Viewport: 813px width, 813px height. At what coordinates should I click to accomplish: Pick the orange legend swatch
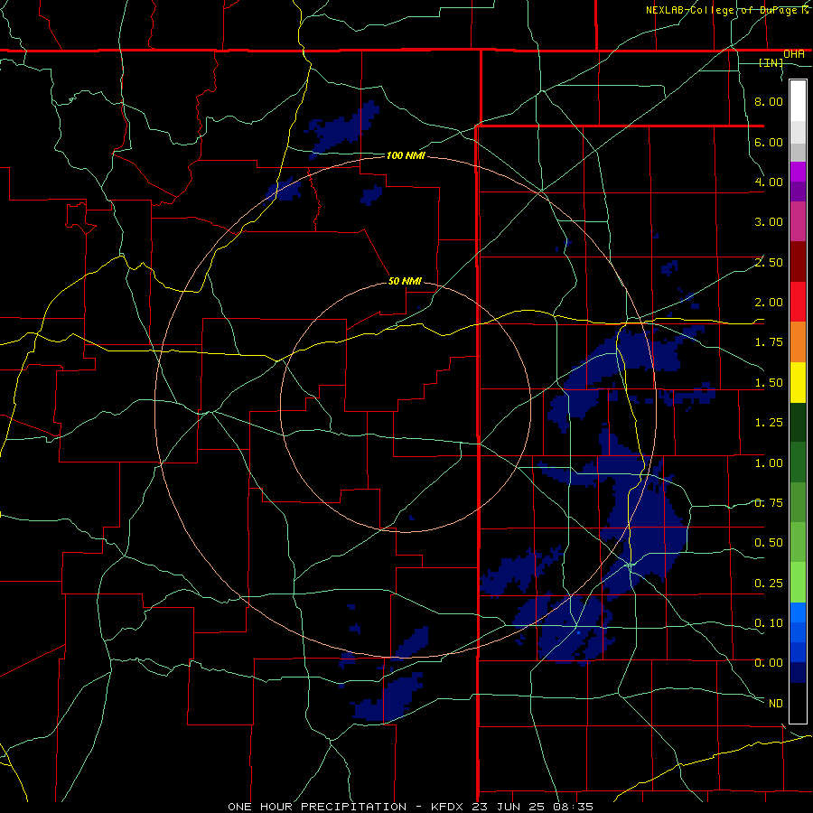pyautogui.click(x=798, y=342)
